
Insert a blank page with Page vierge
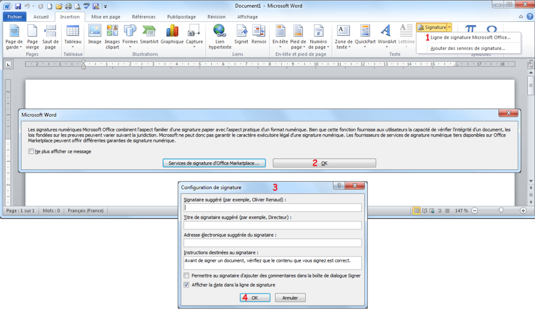tap(33, 37)
